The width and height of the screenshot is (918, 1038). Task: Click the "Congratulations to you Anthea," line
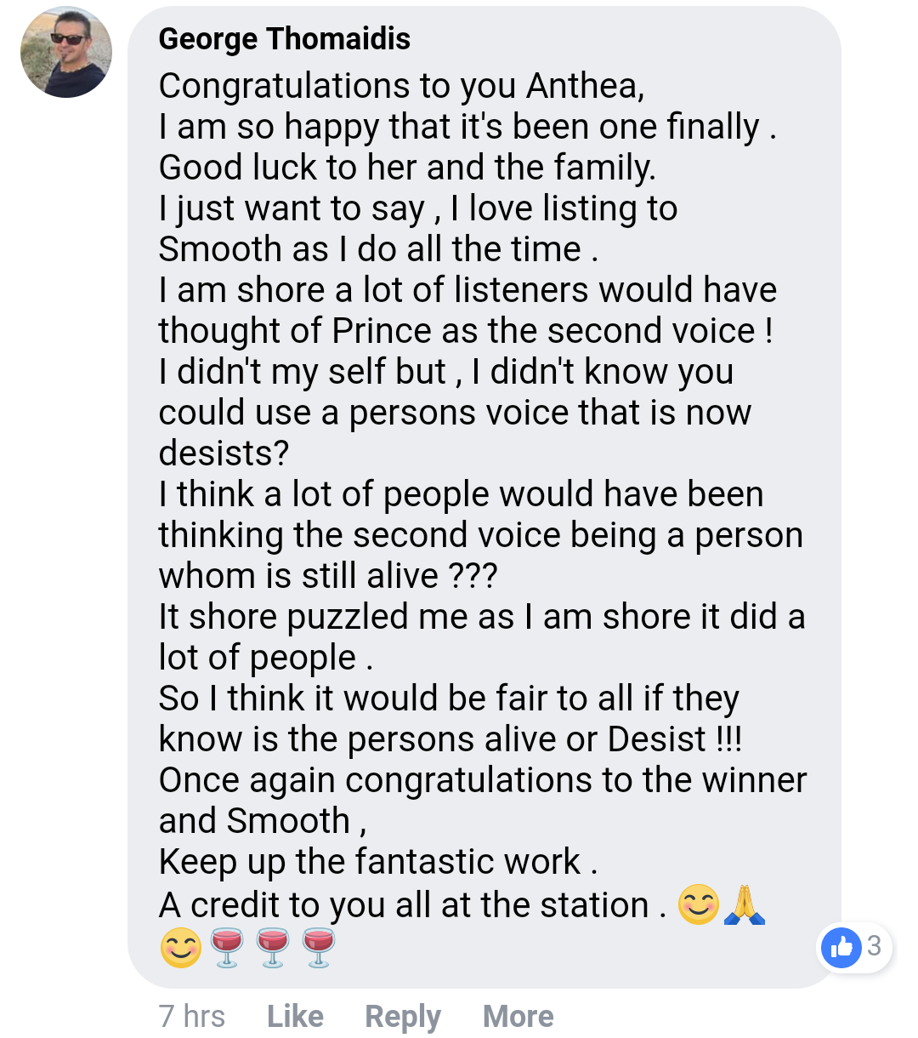[401, 86]
